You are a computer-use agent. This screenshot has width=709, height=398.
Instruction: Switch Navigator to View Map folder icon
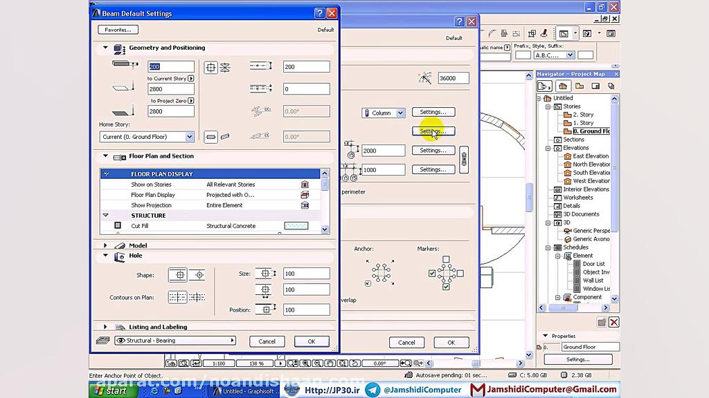coord(580,86)
